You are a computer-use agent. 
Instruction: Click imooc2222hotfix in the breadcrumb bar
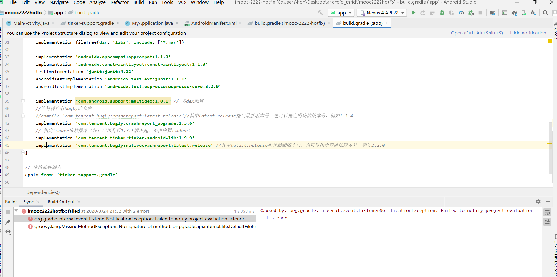pos(24,13)
